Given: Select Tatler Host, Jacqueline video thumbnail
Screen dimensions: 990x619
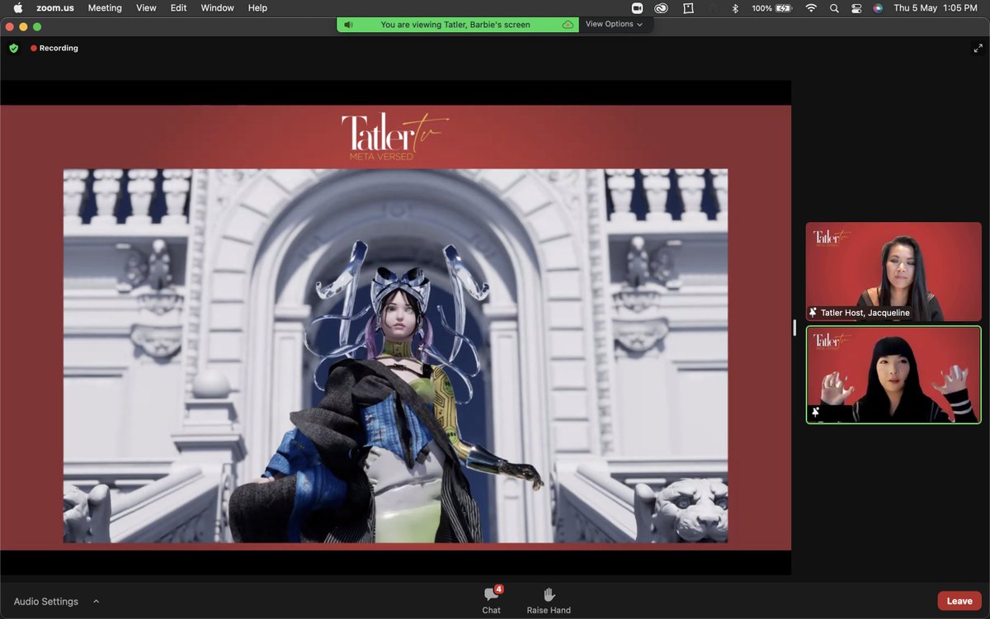Looking at the screenshot, I should (893, 272).
